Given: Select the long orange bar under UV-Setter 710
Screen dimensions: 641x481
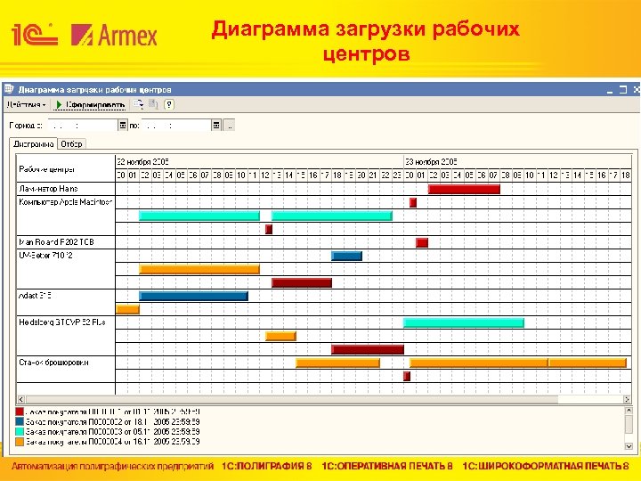Looking at the screenshot, I should point(199,269).
